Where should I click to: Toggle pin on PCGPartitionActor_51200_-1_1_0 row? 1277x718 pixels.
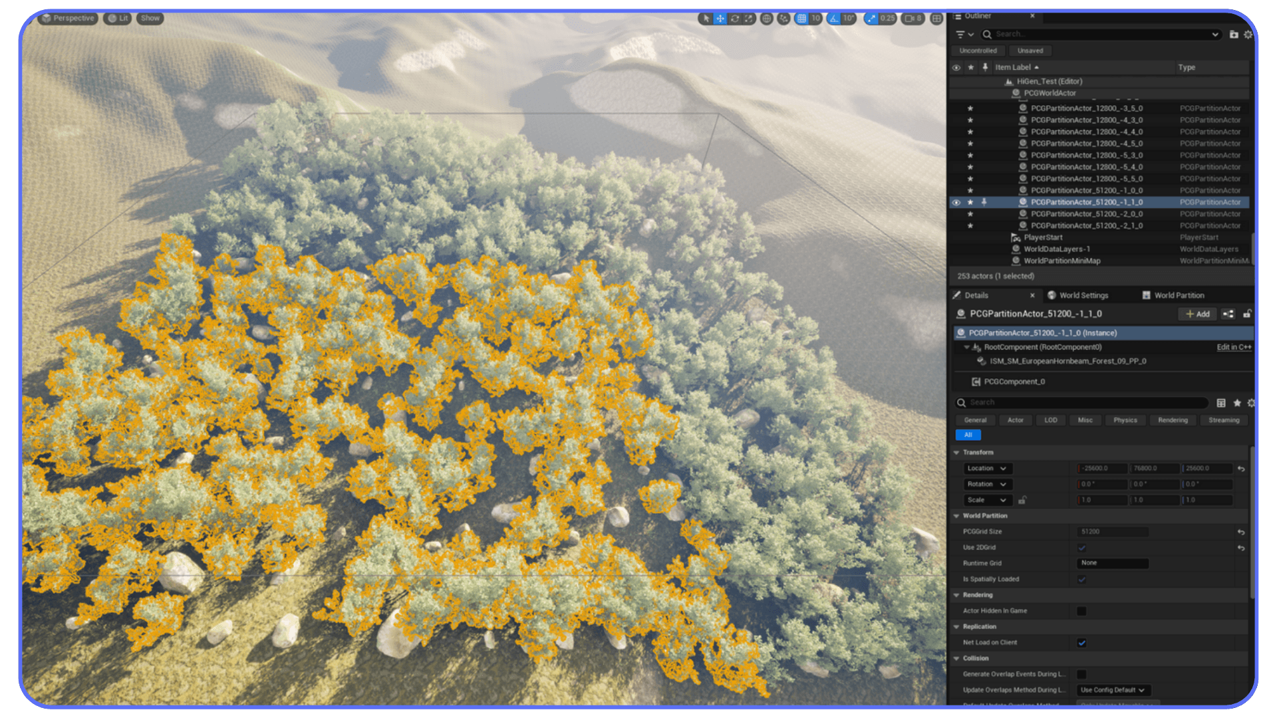coord(984,202)
